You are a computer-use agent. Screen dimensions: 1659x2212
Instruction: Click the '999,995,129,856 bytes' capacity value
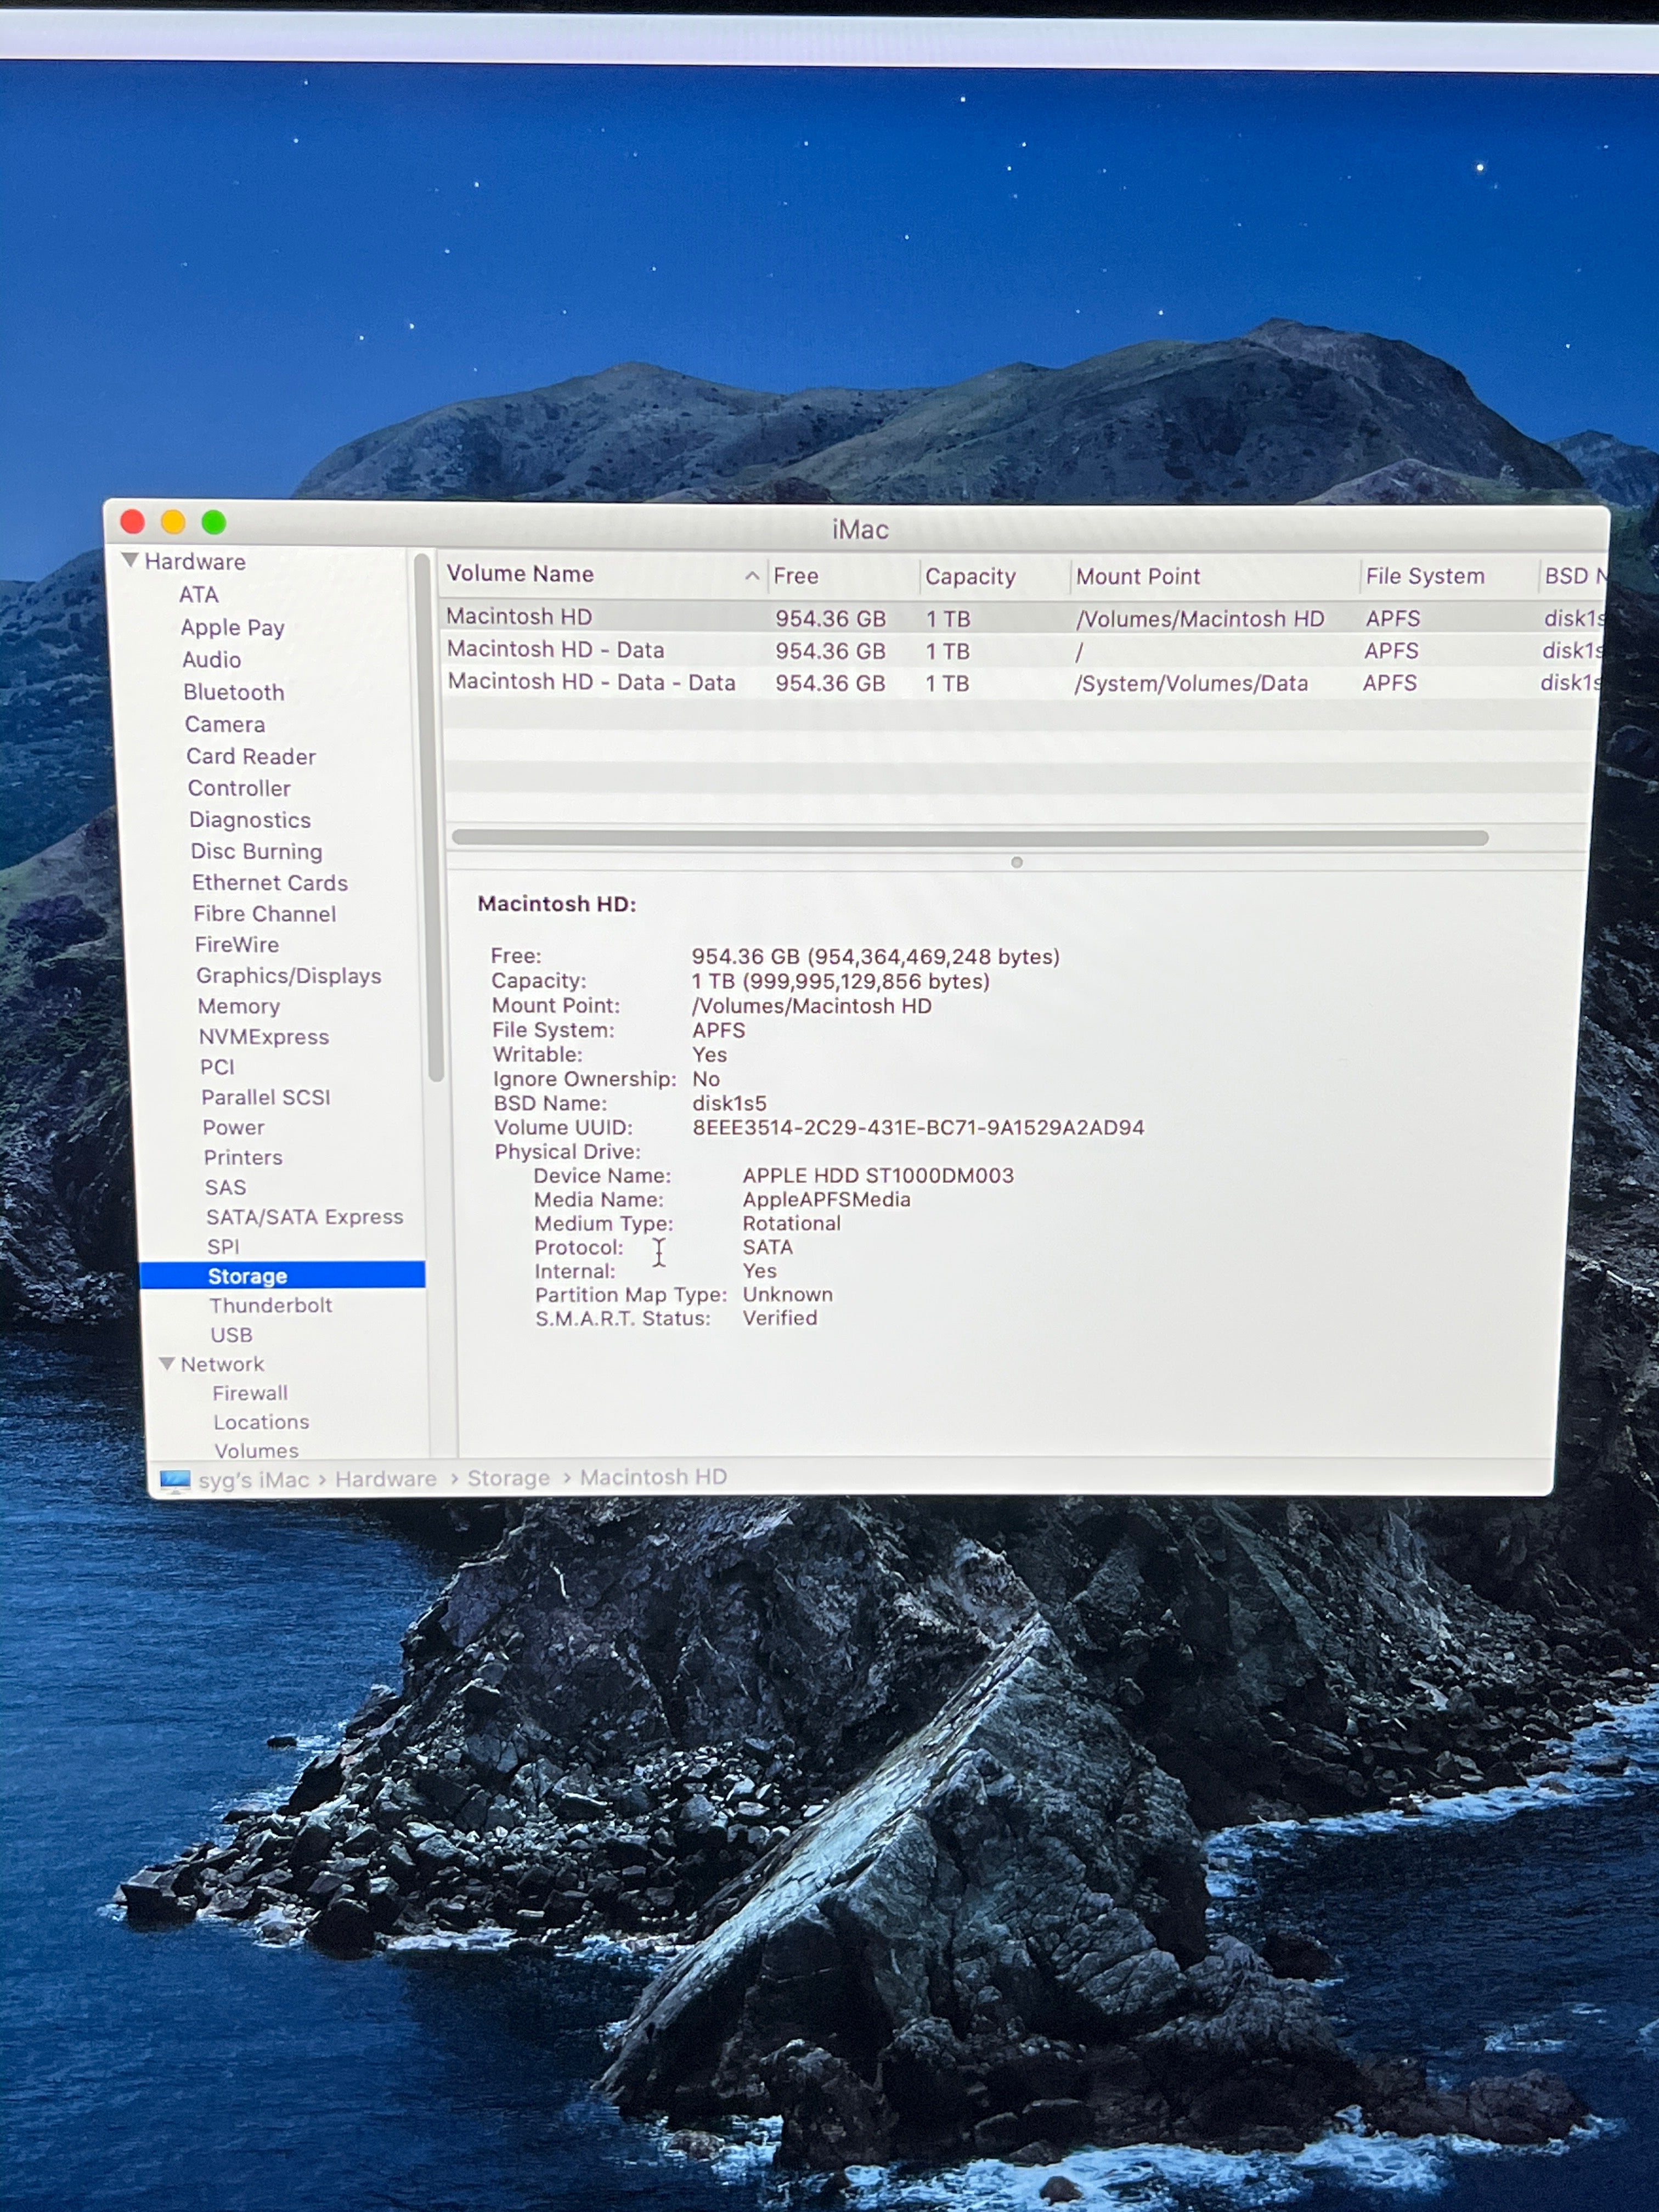[x=865, y=982]
